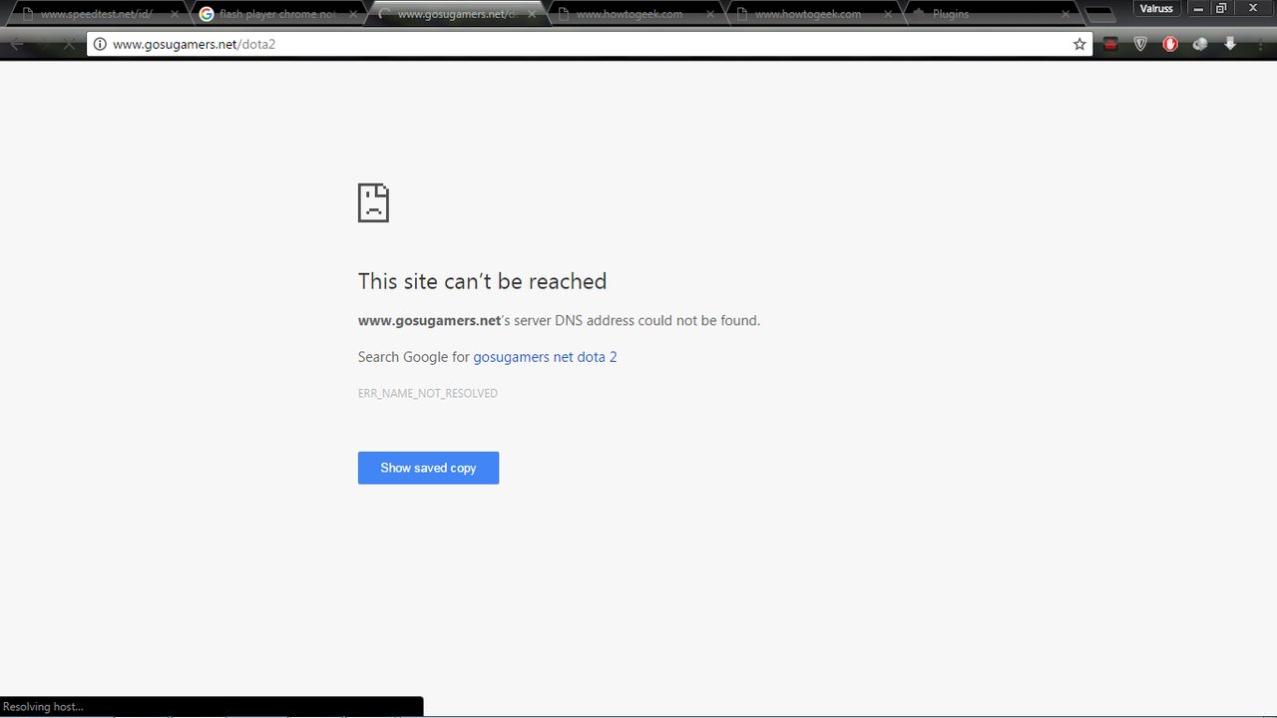Close the Plugins tab
This screenshot has height=718, width=1277.
click(x=1065, y=14)
